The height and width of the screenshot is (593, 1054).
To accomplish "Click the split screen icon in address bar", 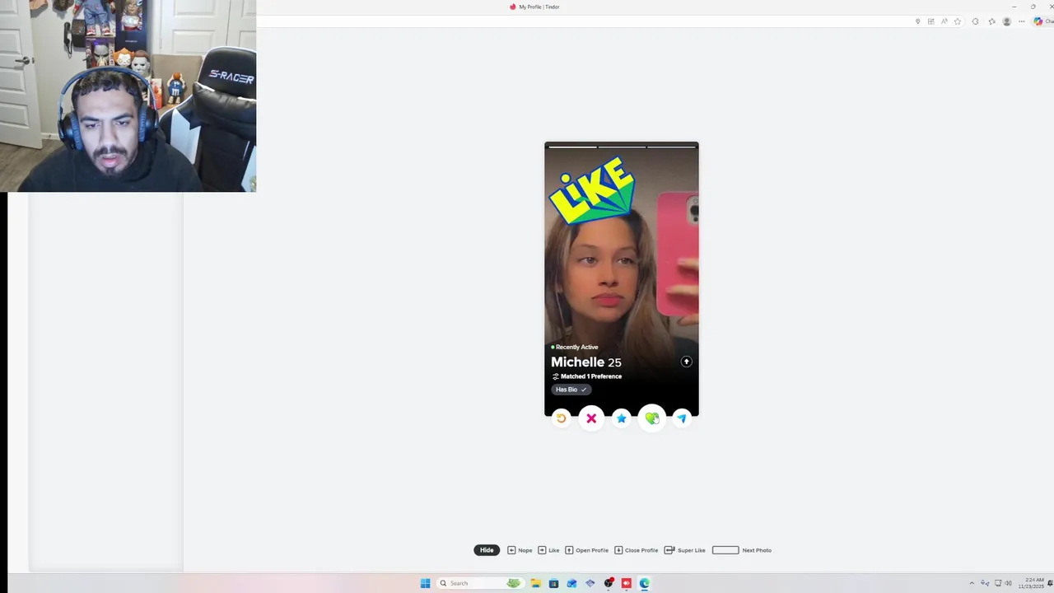I will [x=931, y=21].
